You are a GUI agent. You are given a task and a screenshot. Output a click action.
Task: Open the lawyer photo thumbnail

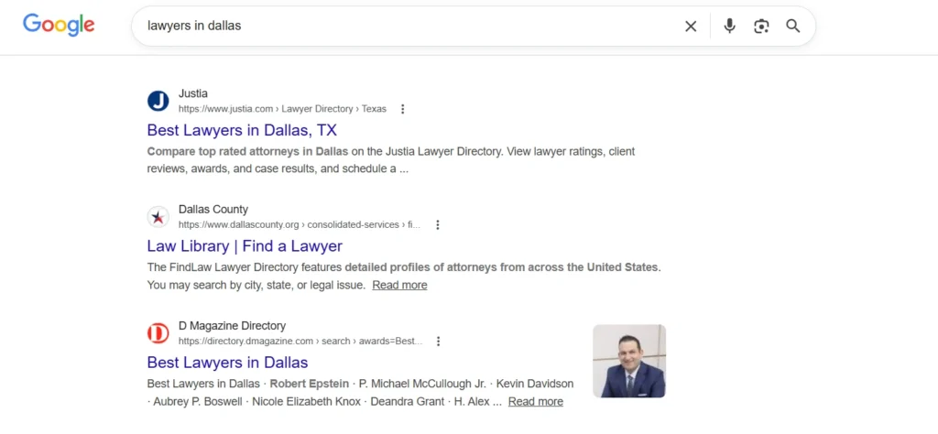point(629,361)
